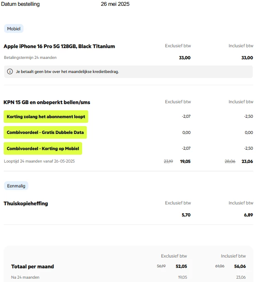Click 'Combivoordeel - Korting op Mobiel' label

point(43,148)
